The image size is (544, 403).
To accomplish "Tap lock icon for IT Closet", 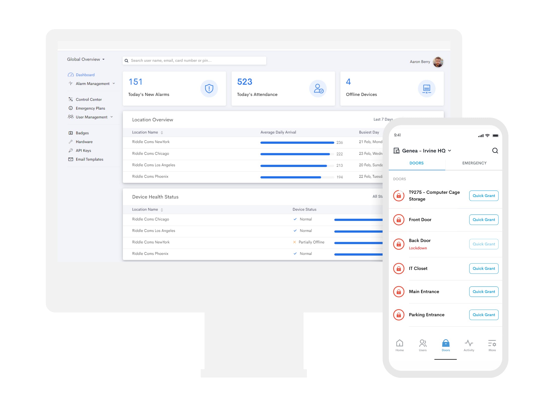I will [x=399, y=268].
